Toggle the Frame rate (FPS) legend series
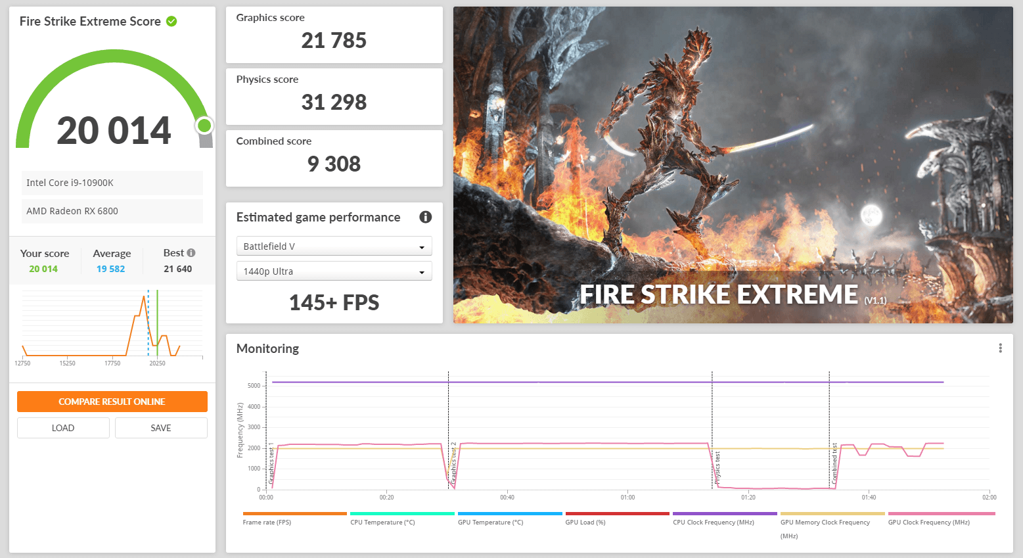The width and height of the screenshot is (1023, 558). [x=294, y=519]
